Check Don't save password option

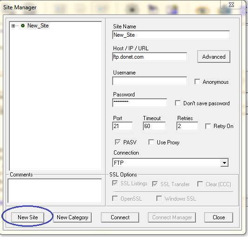coord(178,103)
